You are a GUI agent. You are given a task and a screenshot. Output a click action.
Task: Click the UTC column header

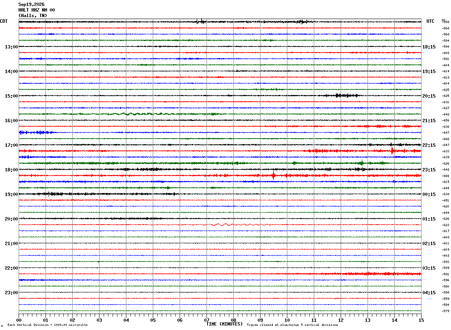(430, 21)
